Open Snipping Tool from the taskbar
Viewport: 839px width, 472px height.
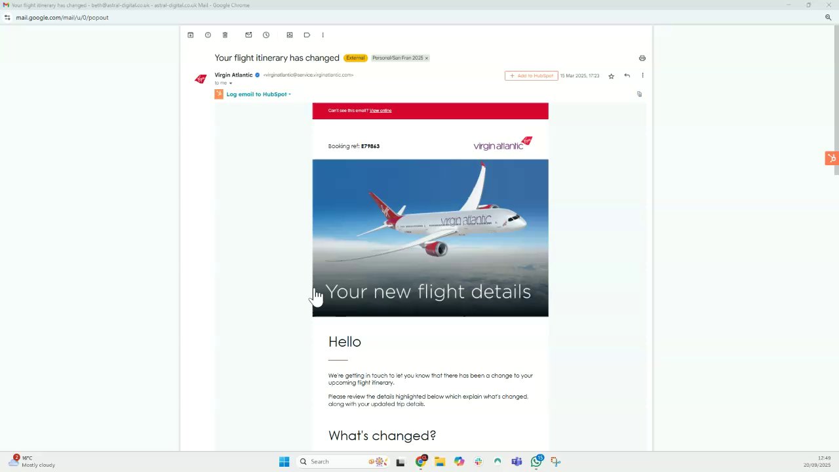point(555,462)
